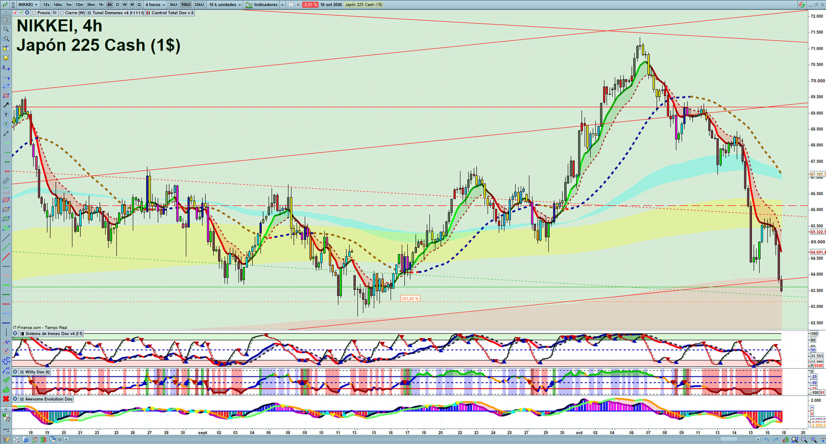
Task: Click the rightmost magnifier icon at bottom right
Action: [814, 440]
